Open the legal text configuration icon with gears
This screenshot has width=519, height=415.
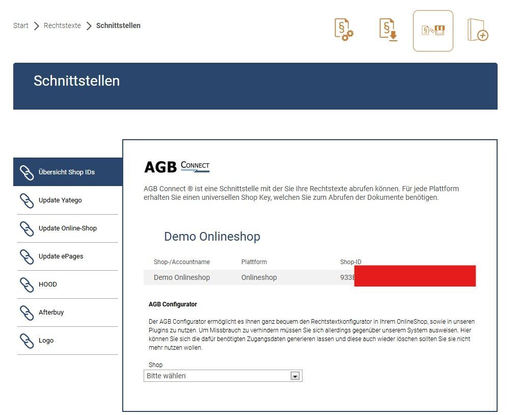pyautogui.click(x=344, y=30)
